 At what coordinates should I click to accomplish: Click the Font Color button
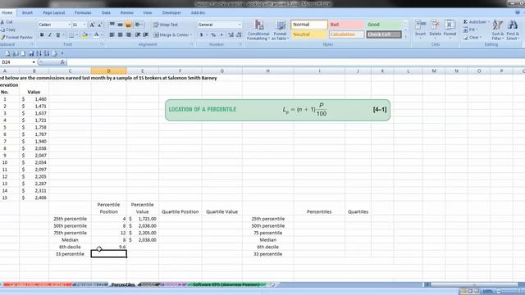97,34
